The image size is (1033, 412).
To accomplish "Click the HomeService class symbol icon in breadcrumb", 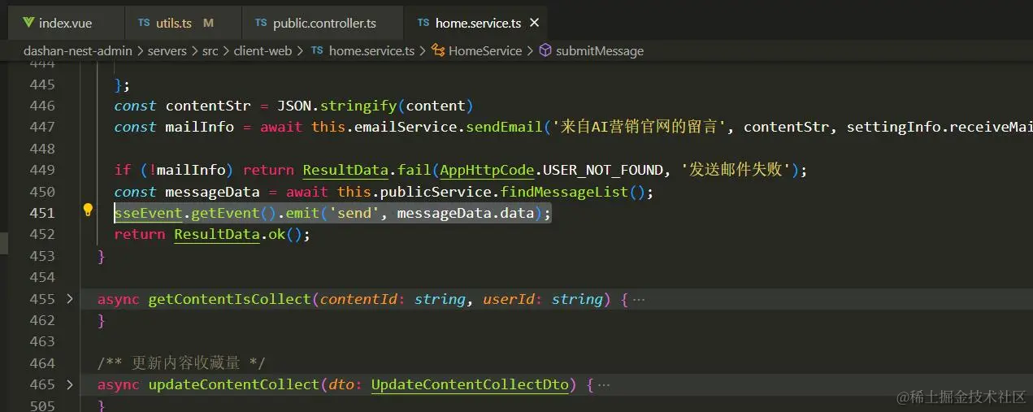I will click(437, 50).
